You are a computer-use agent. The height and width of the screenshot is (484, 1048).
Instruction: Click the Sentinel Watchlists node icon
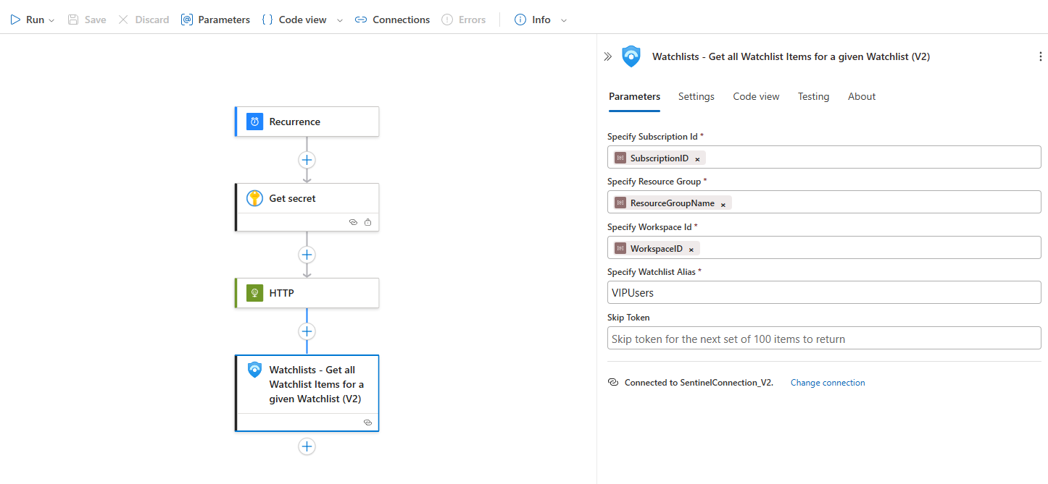[254, 370]
